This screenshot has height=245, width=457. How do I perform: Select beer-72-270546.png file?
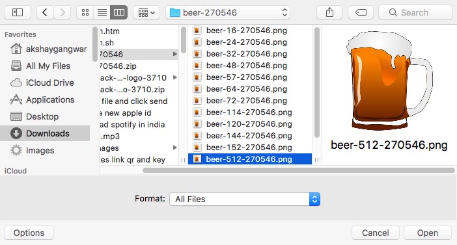coord(250,100)
